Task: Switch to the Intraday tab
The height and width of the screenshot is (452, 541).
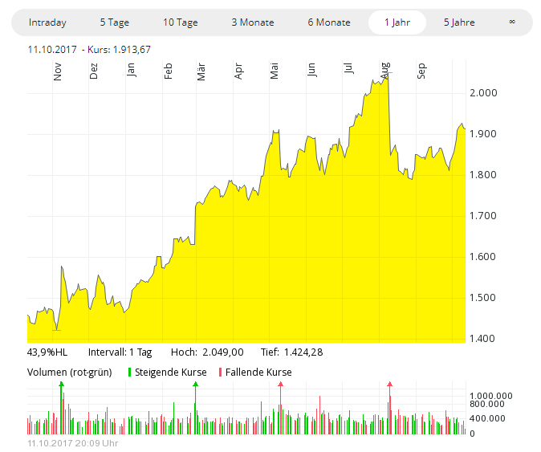Action: (x=47, y=22)
